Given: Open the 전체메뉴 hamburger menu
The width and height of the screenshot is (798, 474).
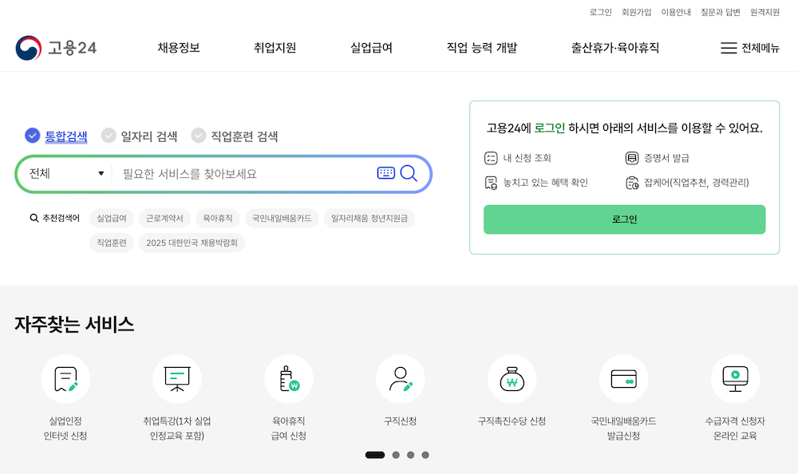Looking at the screenshot, I should coord(749,48).
